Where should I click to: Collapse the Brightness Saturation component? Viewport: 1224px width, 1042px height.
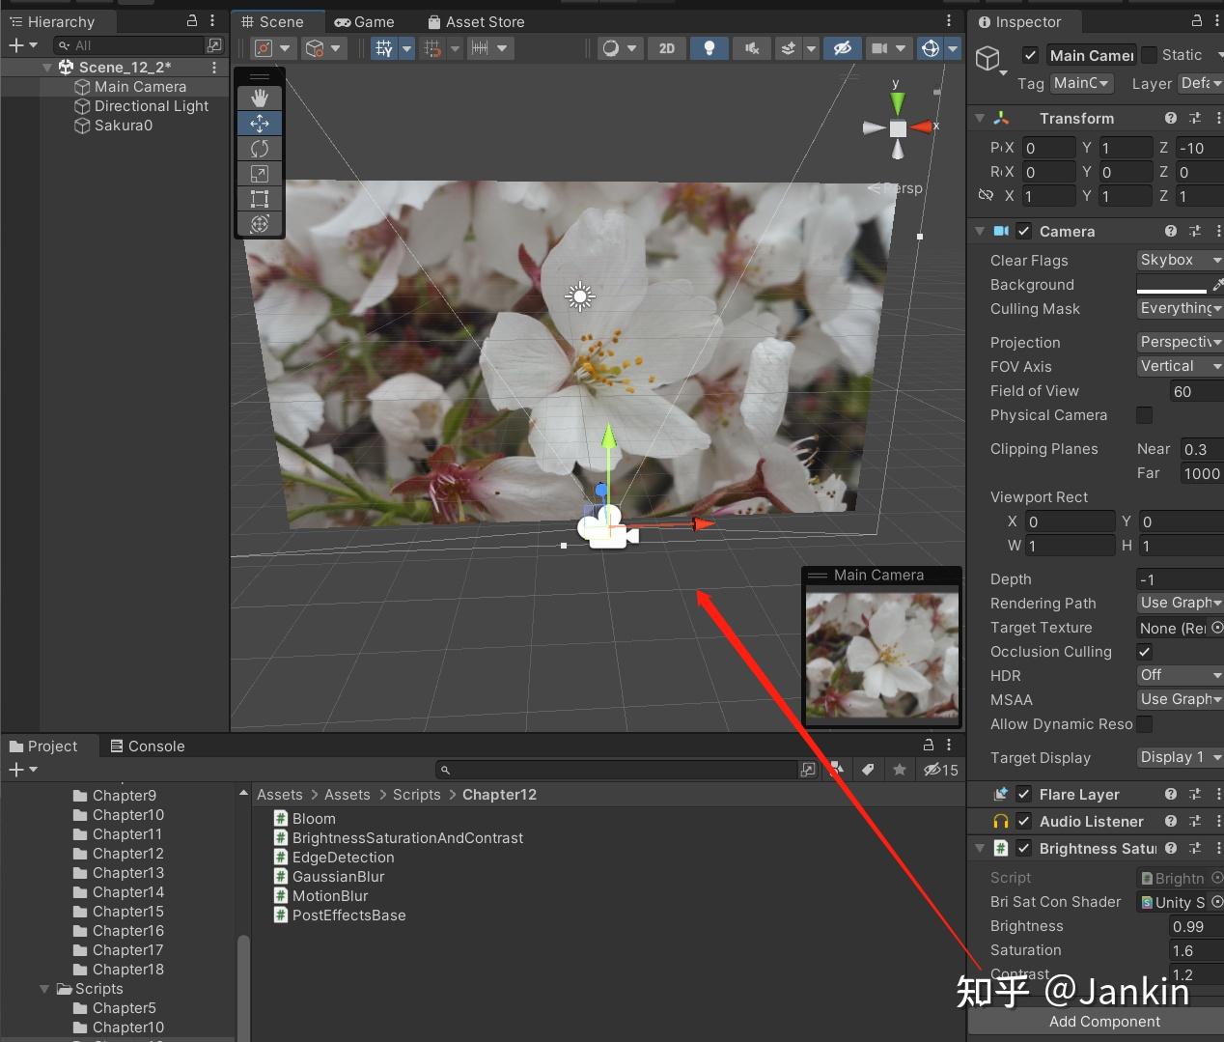tap(979, 848)
